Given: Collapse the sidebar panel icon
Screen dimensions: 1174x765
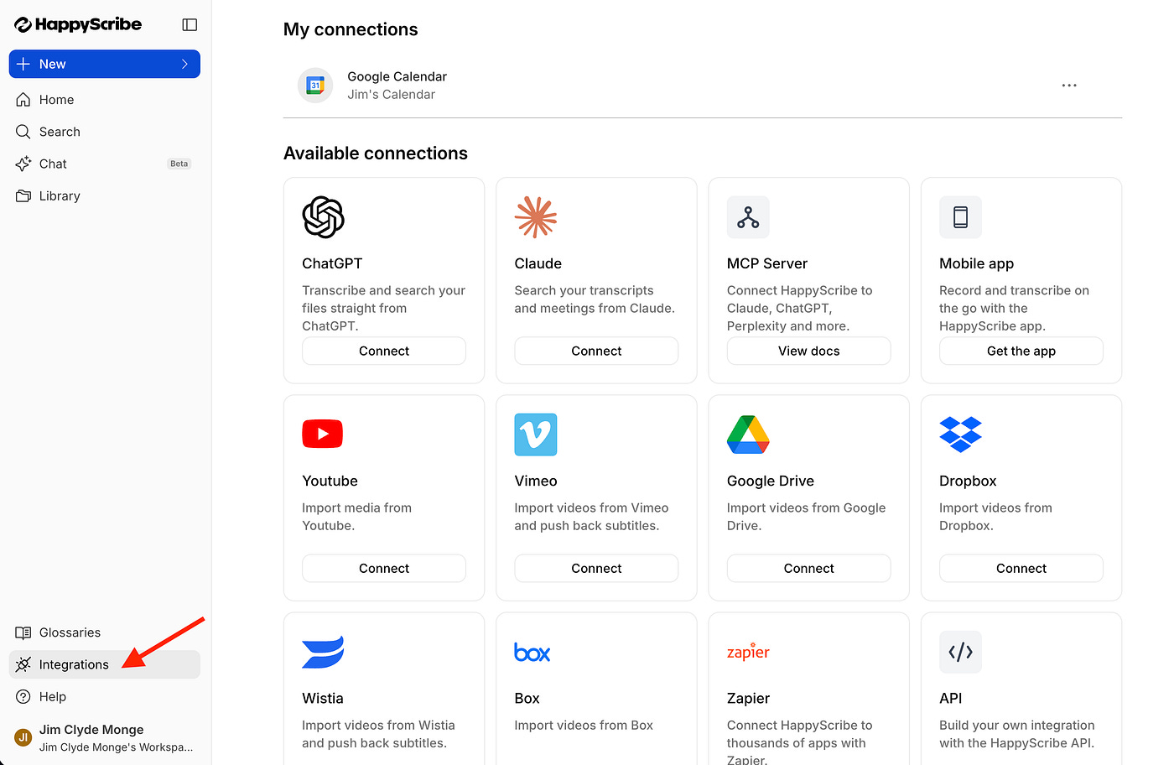Looking at the screenshot, I should tap(190, 24).
